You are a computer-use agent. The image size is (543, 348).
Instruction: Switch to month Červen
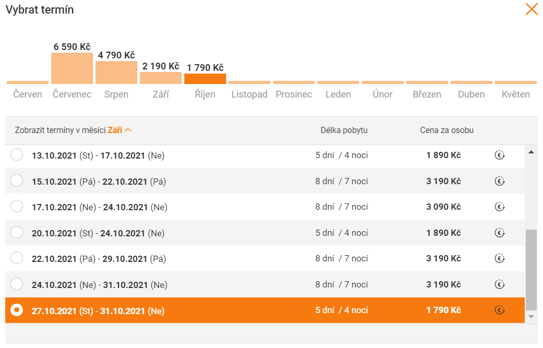point(28,94)
